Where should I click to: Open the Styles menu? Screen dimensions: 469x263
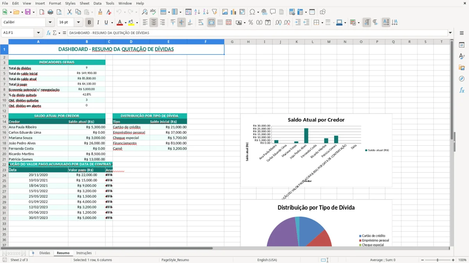coord(70,3)
